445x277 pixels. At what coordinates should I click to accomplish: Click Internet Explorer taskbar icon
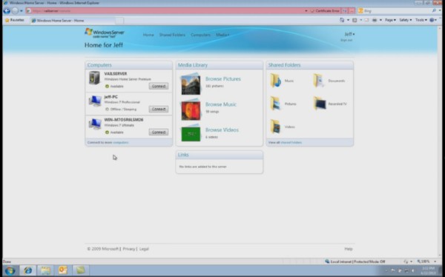pos(28,270)
